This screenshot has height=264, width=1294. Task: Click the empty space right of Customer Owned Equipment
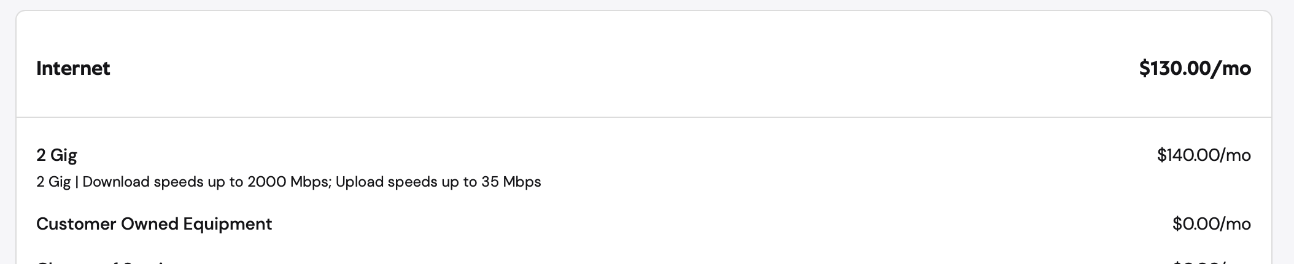tap(718, 224)
